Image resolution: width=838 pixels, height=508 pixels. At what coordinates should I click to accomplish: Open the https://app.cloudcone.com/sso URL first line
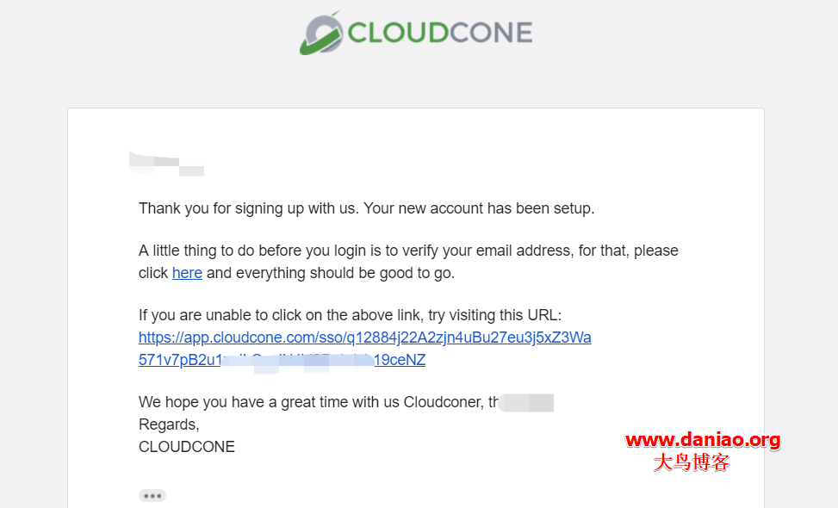[x=364, y=338]
